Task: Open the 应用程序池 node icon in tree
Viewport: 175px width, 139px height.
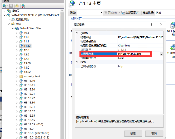Action: (x=13, y=20)
